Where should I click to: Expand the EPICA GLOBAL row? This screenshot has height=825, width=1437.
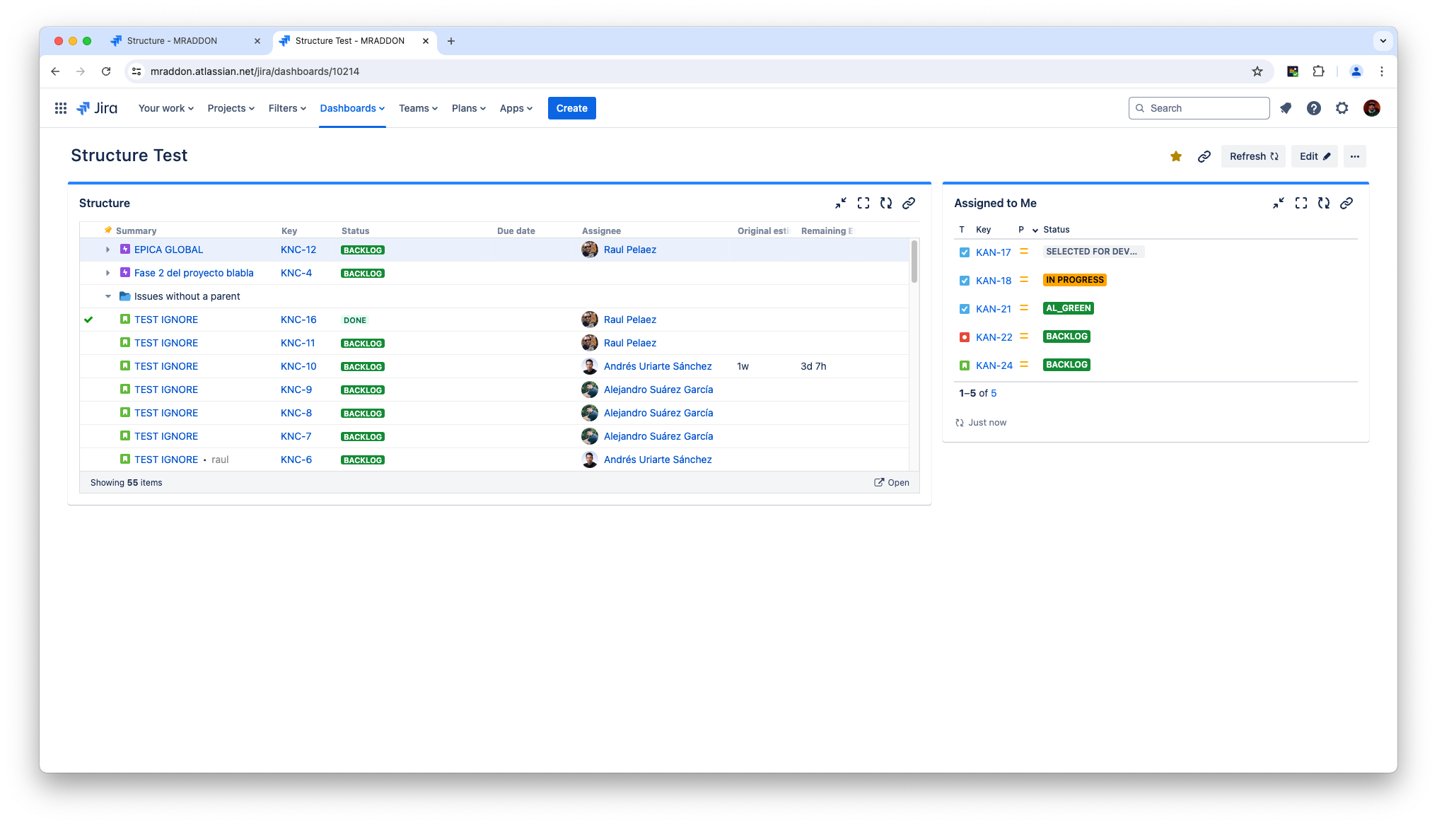tap(107, 250)
